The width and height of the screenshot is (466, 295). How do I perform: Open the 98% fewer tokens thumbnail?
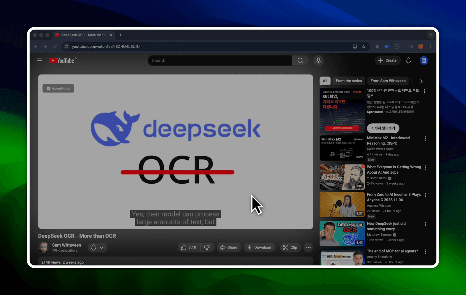(342, 257)
